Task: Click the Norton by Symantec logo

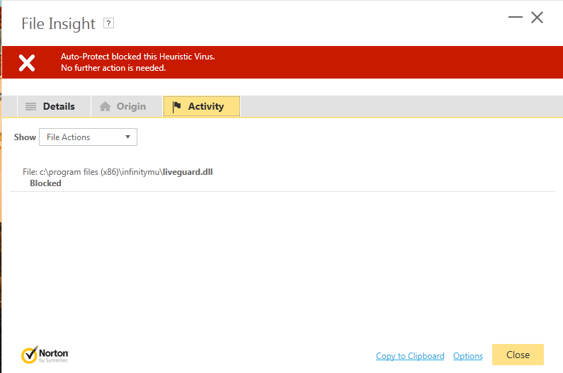Action: 45,355
